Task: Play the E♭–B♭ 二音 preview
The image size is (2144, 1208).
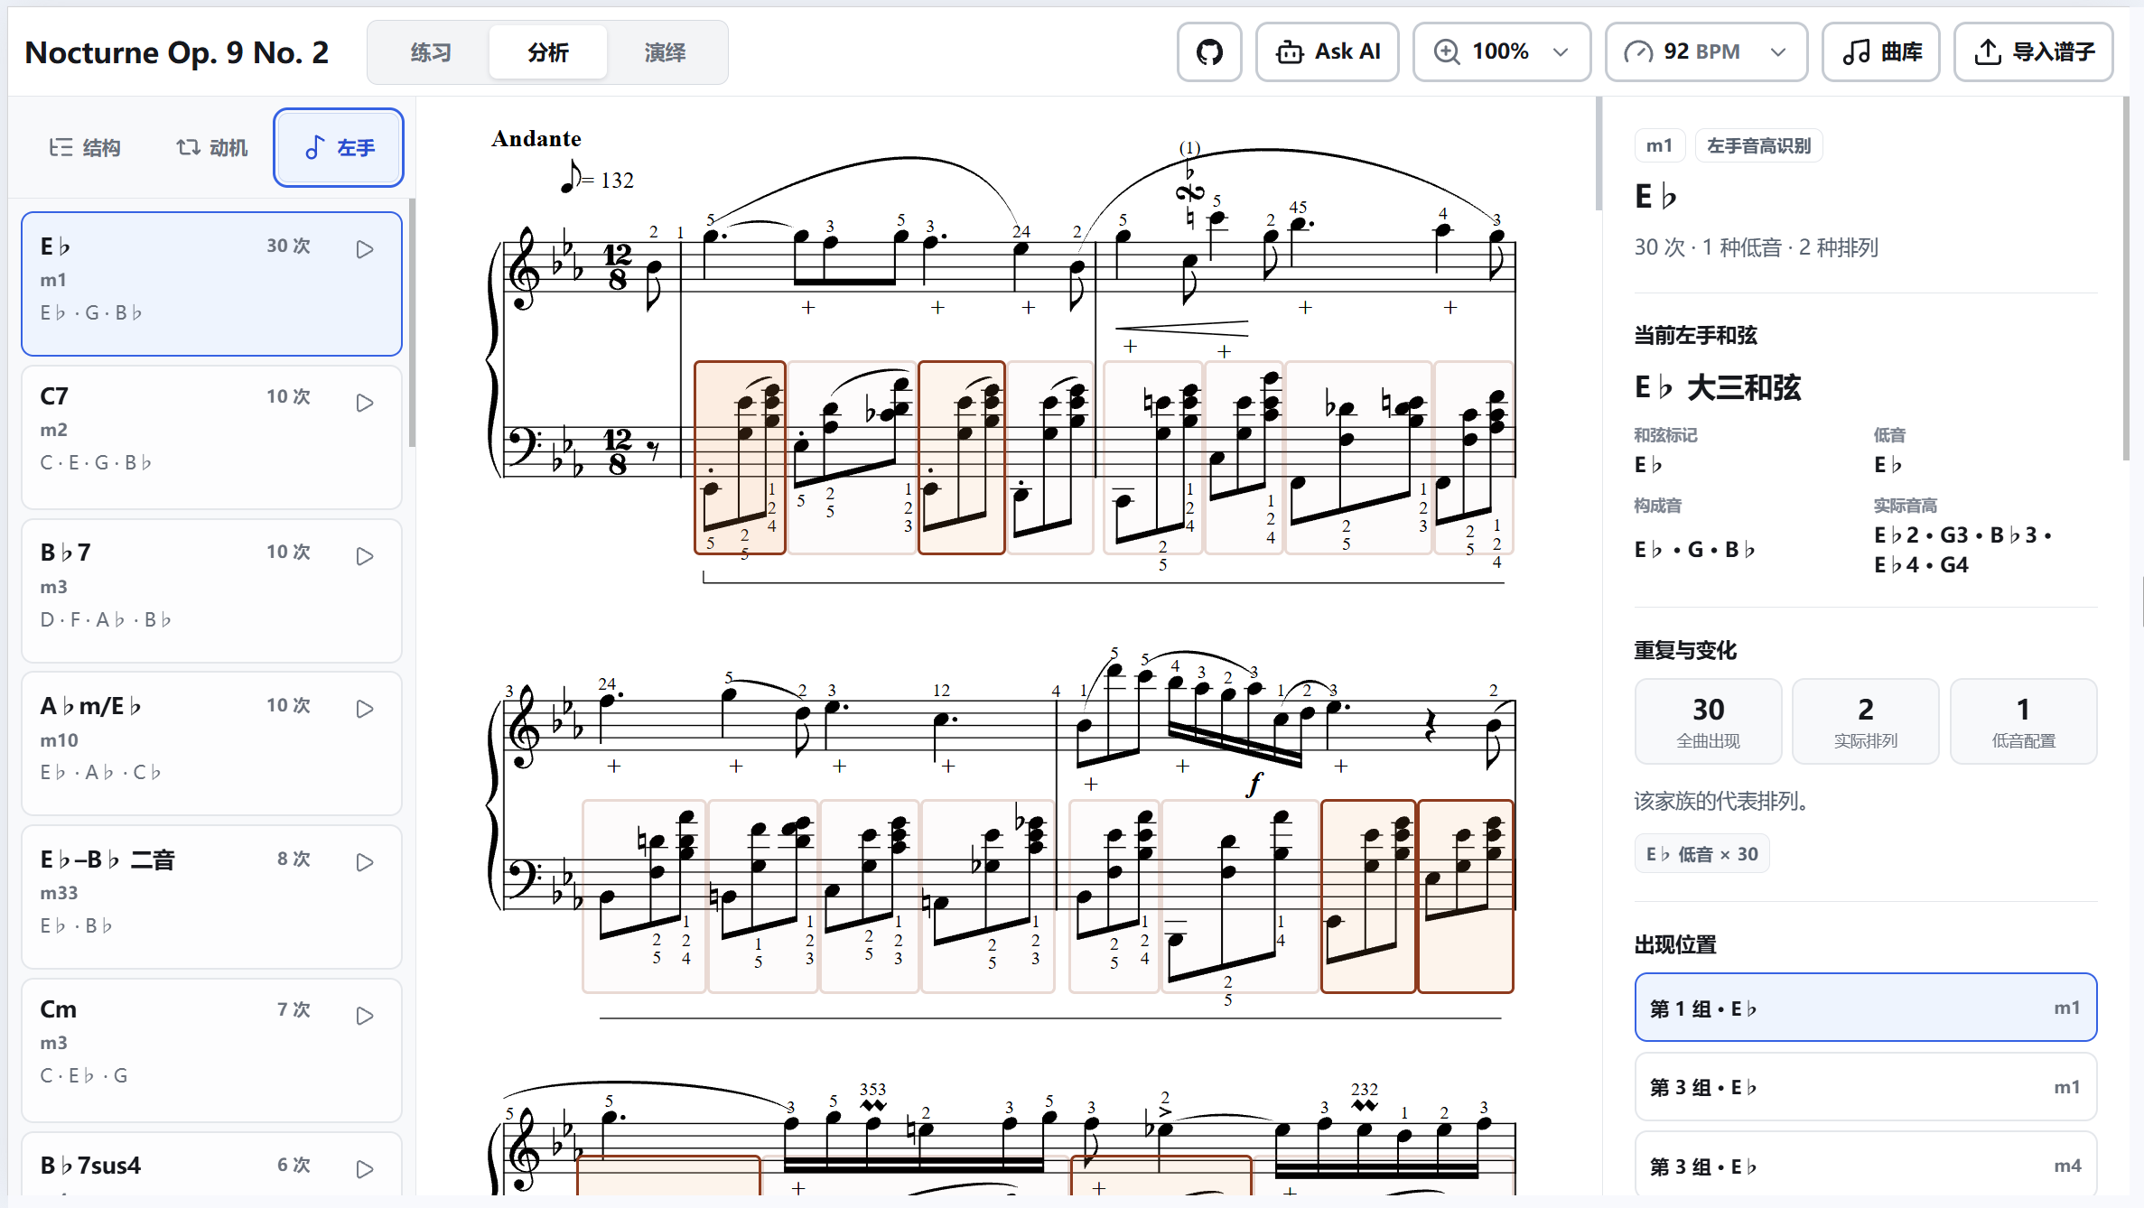Action: tap(365, 862)
